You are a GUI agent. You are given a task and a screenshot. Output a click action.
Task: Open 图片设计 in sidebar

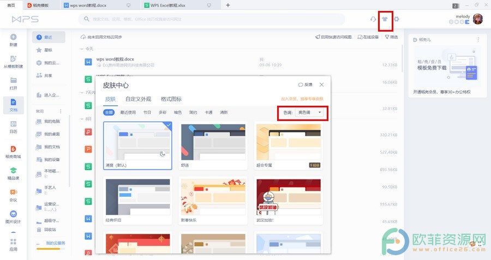click(13, 217)
